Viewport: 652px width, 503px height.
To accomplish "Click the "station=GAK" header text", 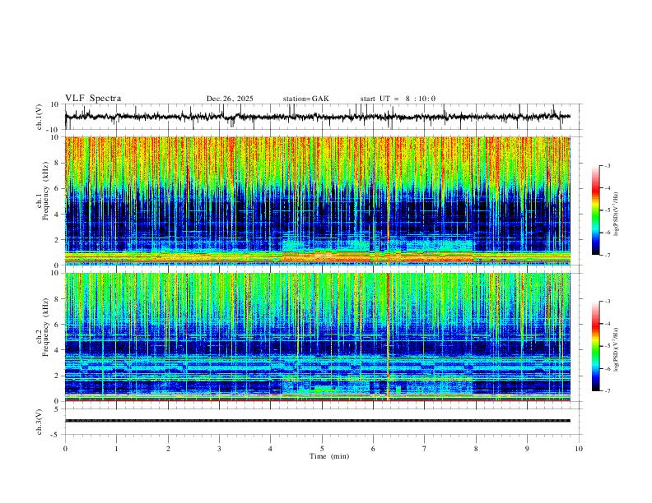I will [x=305, y=99].
